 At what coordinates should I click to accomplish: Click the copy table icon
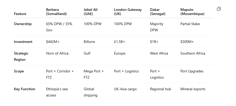pos(219,9)
